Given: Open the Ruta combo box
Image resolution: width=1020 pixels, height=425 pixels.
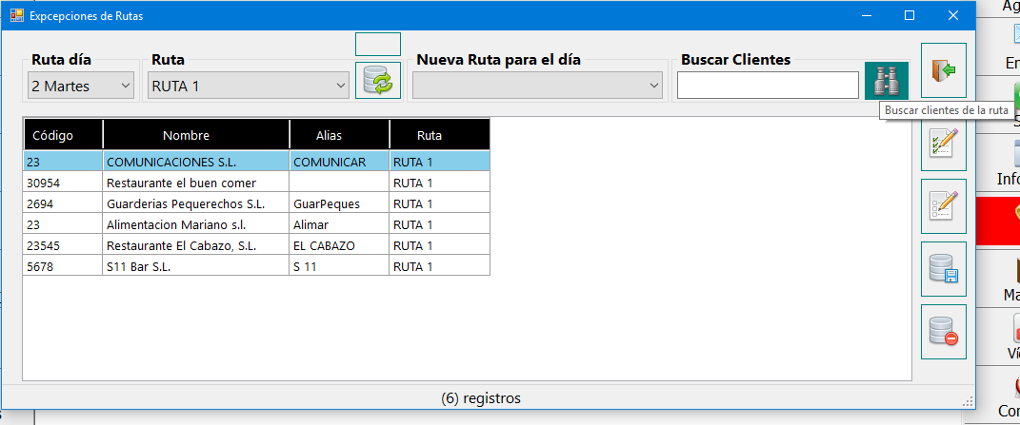Looking at the screenshot, I should [x=249, y=86].
